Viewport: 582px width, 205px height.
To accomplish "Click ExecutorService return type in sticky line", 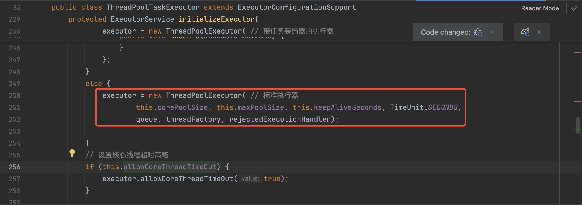I will coord(142,19).
